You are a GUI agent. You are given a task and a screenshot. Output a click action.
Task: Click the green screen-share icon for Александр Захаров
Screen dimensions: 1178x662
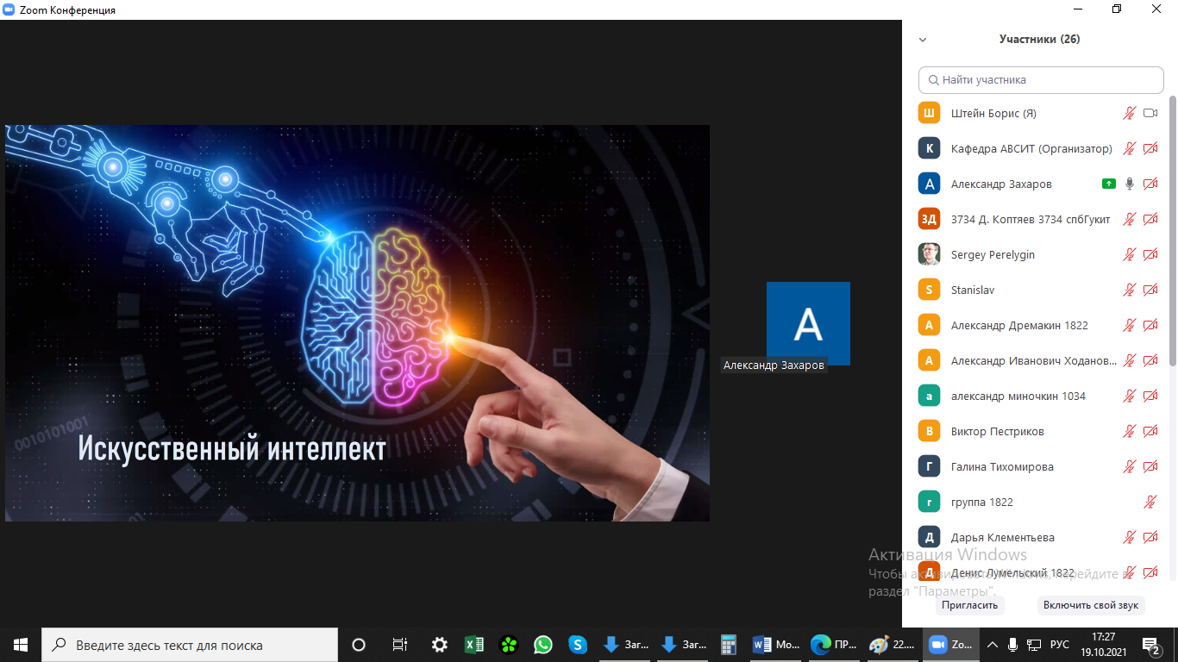pyautogui.click(x=1109, y=184)
